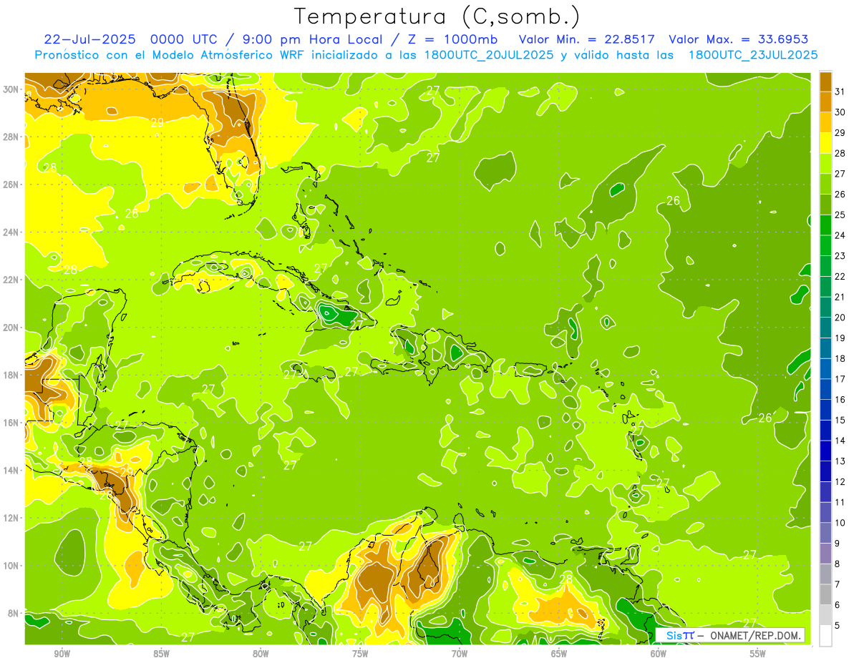Click the '60W' longitude label
This screenshot has height=663, width=859.
click(x=659, y=654)
